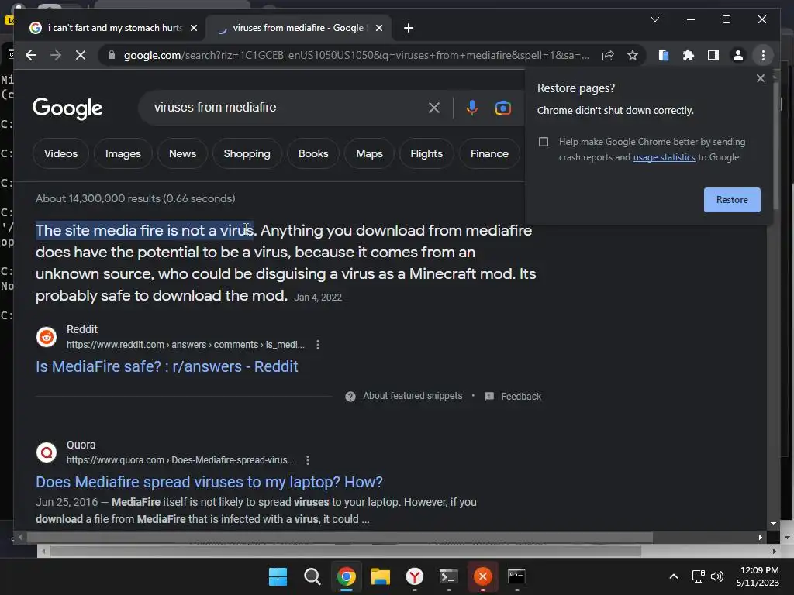Image resolution: width=794 pixels, height=595 pixels.
Task: Open the Chrome profile avatar
Action: pyautogui.click(x=738, y=55)
